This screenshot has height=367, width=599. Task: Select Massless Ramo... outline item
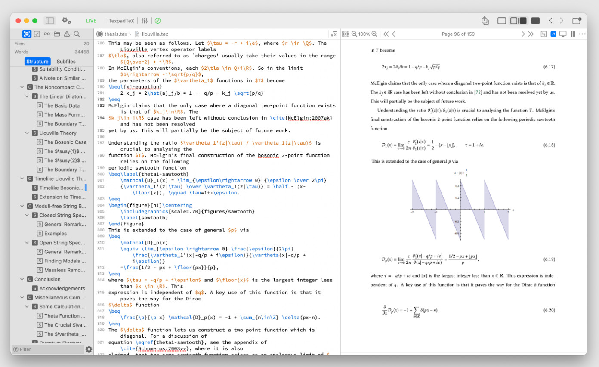pos(62,270)
